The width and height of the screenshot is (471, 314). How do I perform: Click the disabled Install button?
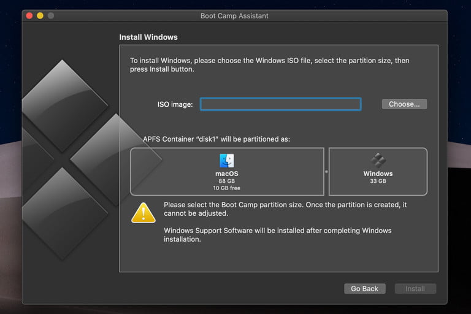click(x=415, y=288)
